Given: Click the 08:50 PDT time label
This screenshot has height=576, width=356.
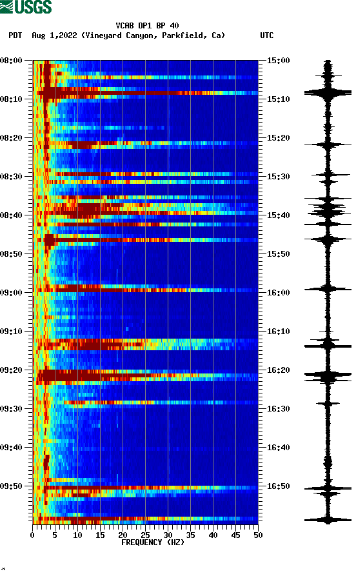Looking at the screenshot, I should (11, 254).
